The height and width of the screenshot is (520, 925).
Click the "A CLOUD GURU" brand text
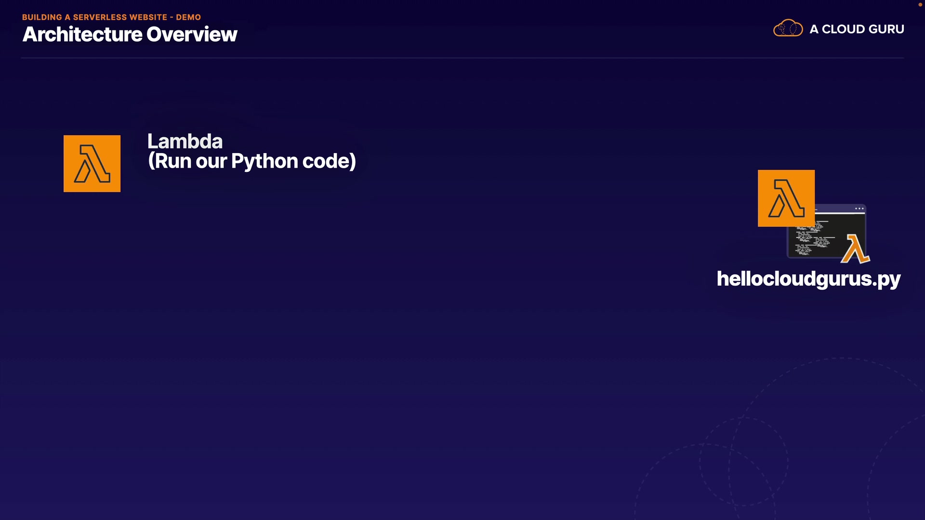(x=857, y=29)
